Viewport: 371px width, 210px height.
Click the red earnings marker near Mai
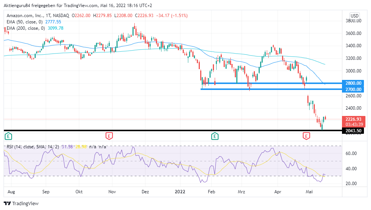coord(306,136)
